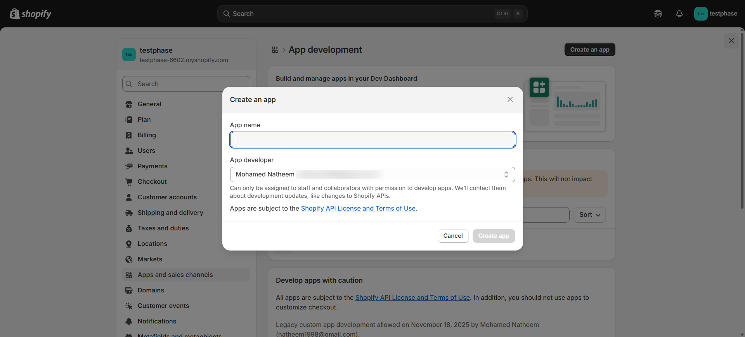
Task: Select Billing in settings sidebar
Action: point(147,135)
